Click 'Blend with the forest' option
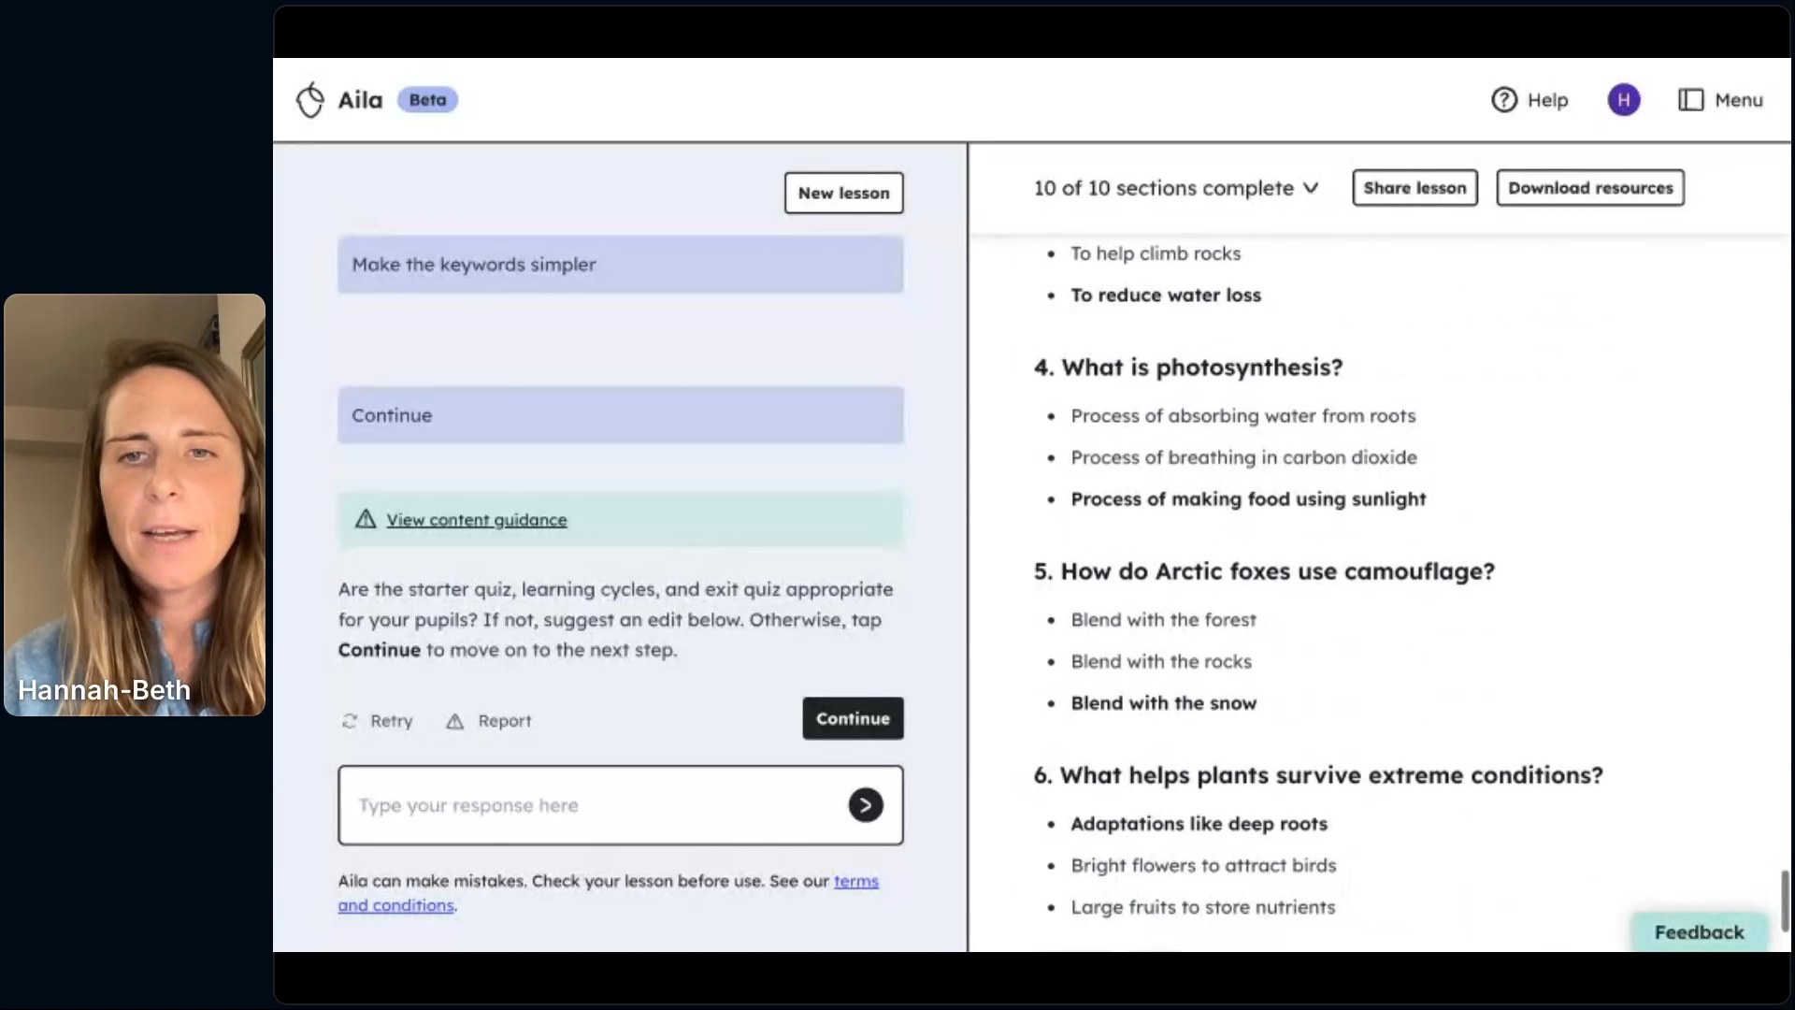Viewport: 1795px width, 1010px height. (1163, 620)
